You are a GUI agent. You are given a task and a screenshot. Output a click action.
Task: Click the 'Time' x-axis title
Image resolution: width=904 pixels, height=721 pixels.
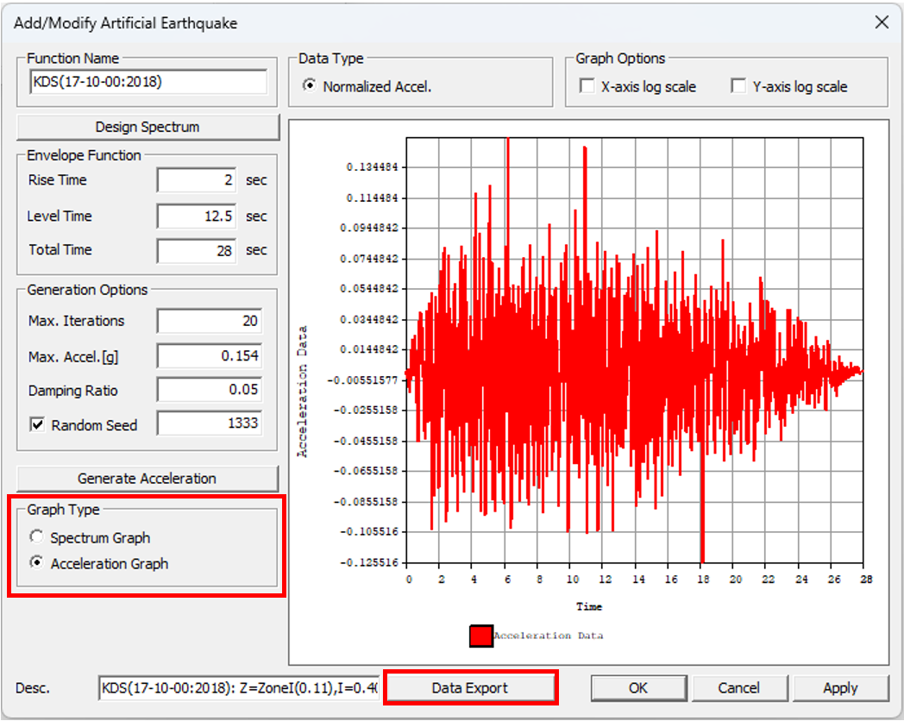[589, 606]
